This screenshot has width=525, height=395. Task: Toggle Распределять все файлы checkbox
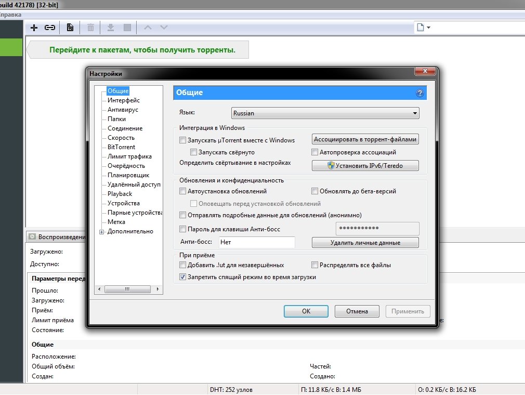click(x=314, y=265)
